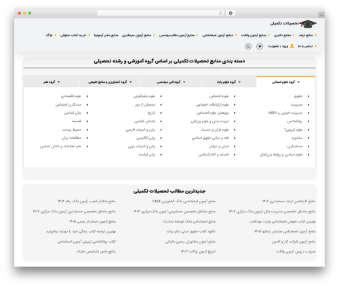This screenshot has width=339, height=287.
Task: Open the محیط زیست link
Action: [x=72, y=130]
